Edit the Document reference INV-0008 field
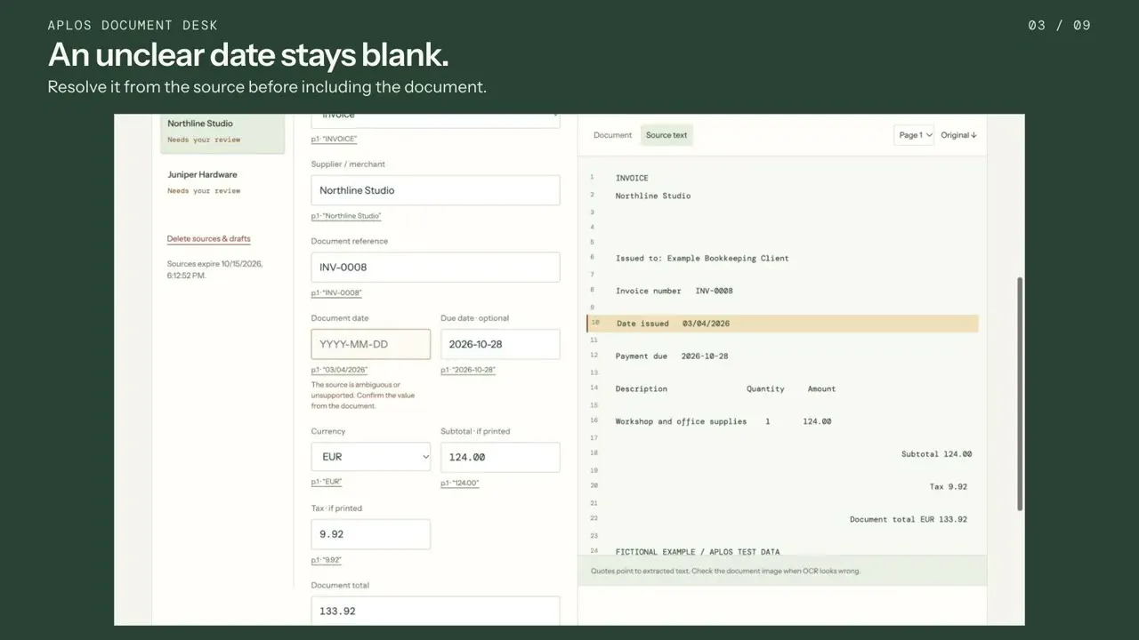Image resolution: width=1139 pixels, height=640 pixels. 435,268
